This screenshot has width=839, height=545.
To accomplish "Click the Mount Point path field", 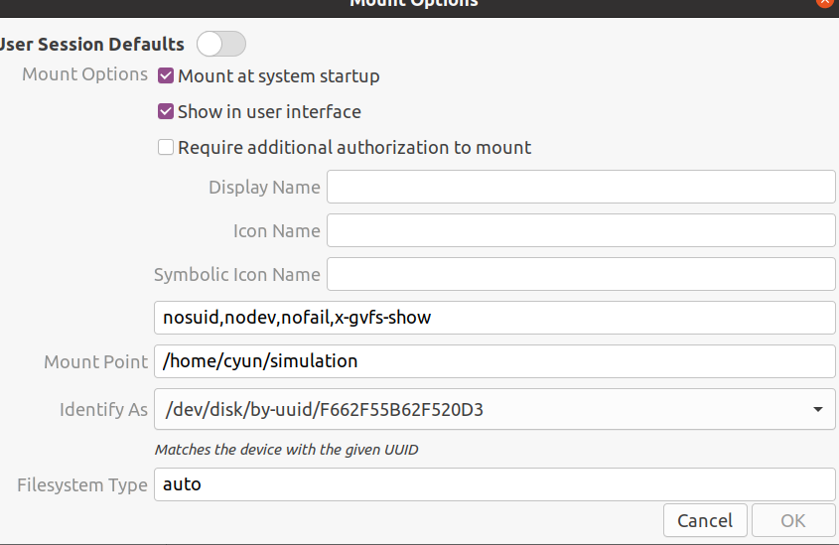I will [x=494, y=361].
